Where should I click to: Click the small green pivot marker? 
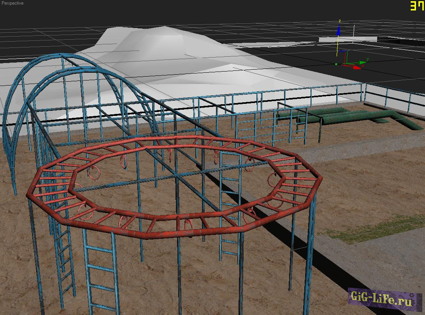(x=336, y=64)
